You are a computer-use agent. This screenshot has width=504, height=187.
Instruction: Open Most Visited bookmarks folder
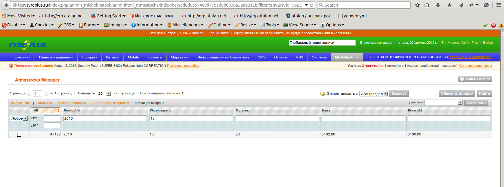point(18,16)
